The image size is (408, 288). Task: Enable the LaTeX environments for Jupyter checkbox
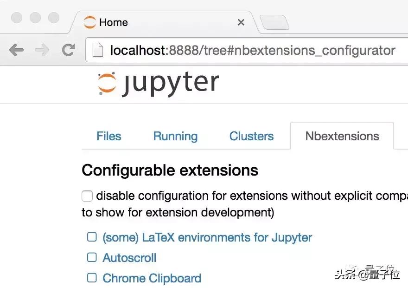coord(92,237)
